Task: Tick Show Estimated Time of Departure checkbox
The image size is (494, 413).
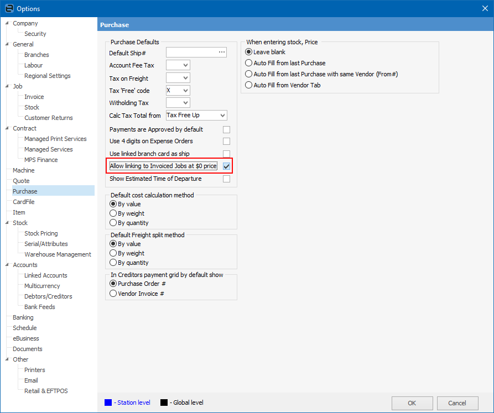Action: pos(226,179)
